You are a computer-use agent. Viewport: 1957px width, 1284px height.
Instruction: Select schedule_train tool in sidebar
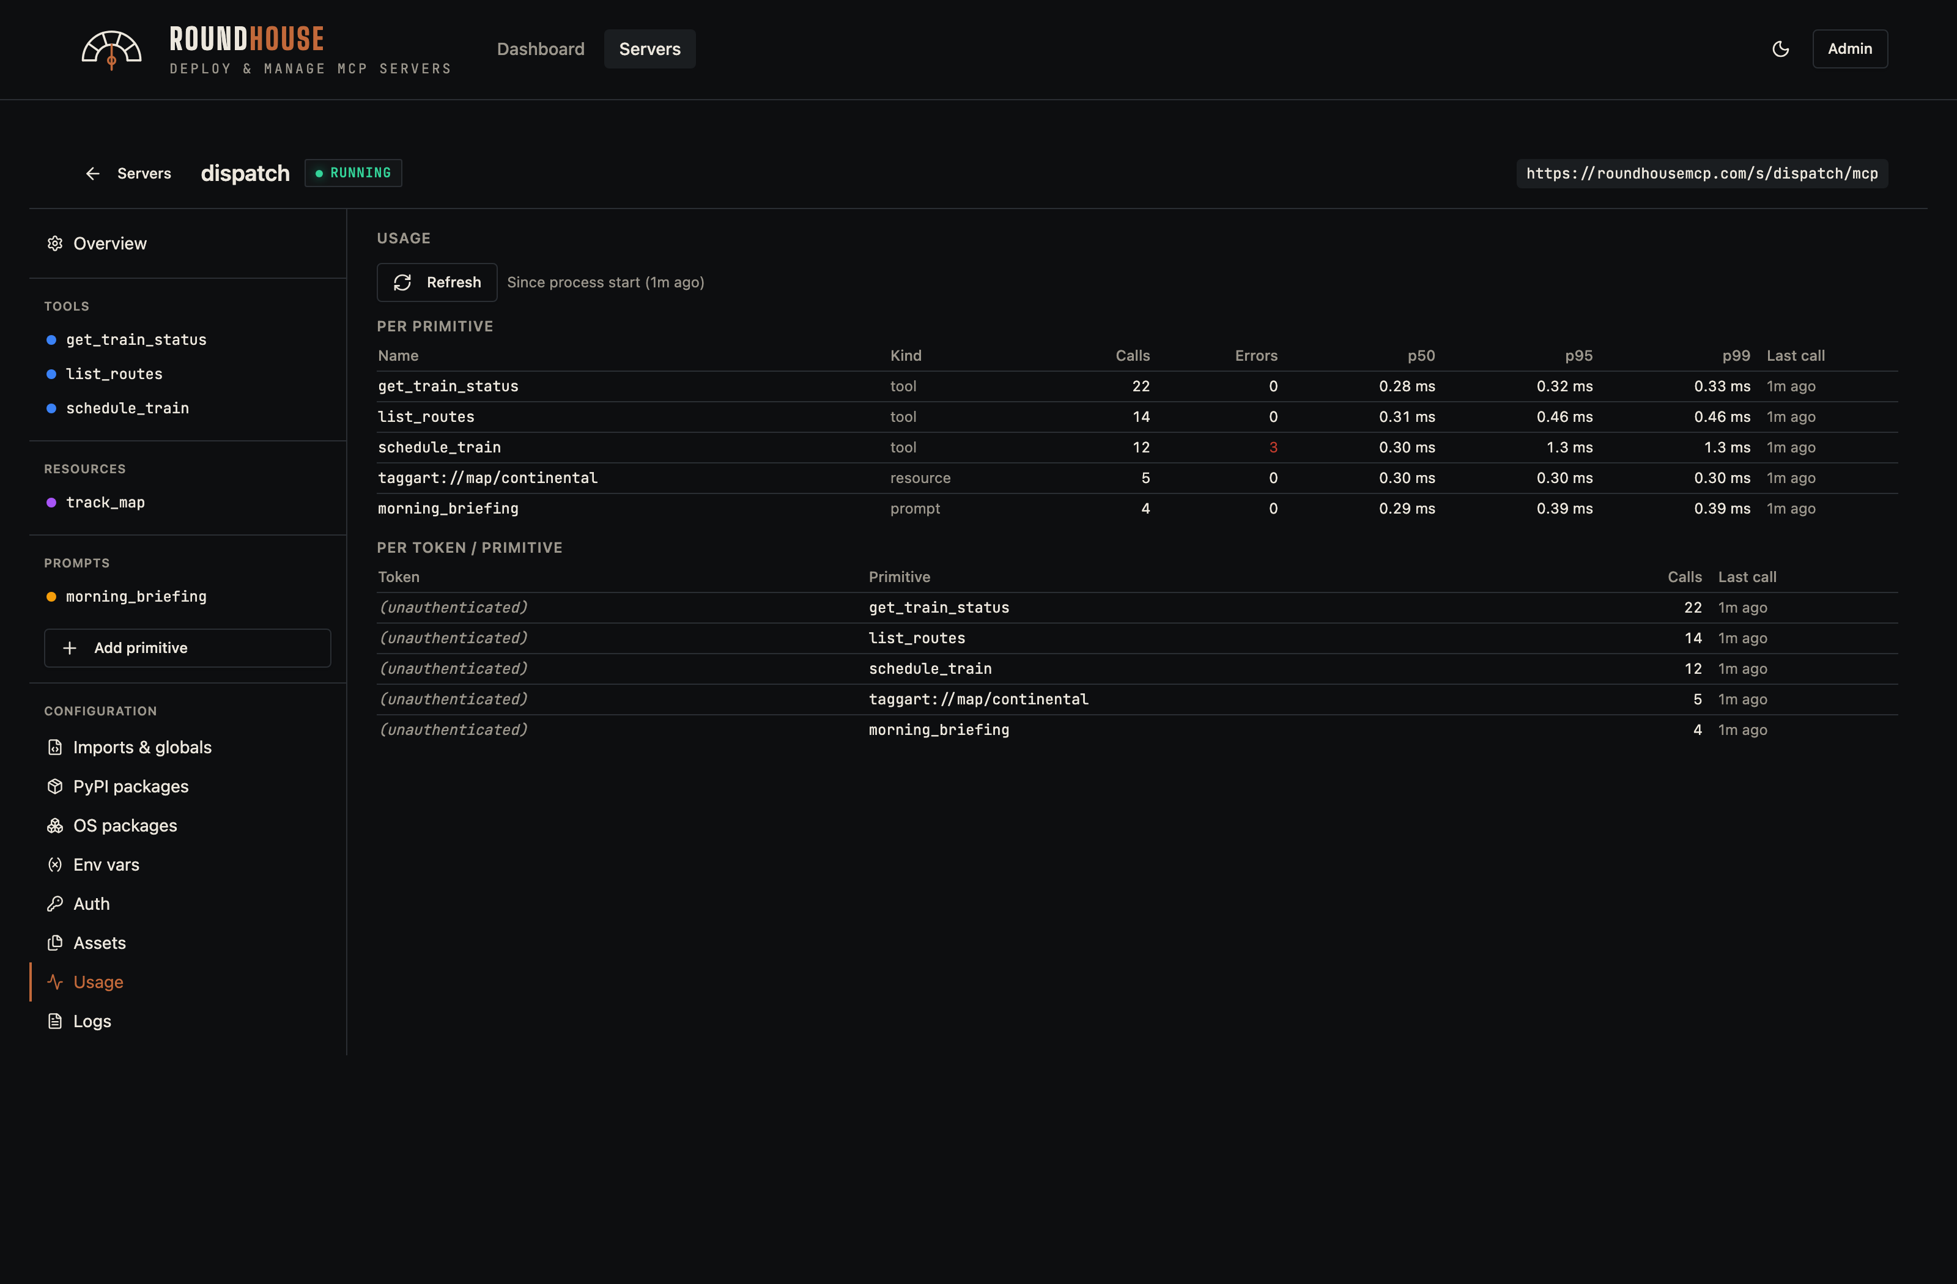(x=127, y=408)
